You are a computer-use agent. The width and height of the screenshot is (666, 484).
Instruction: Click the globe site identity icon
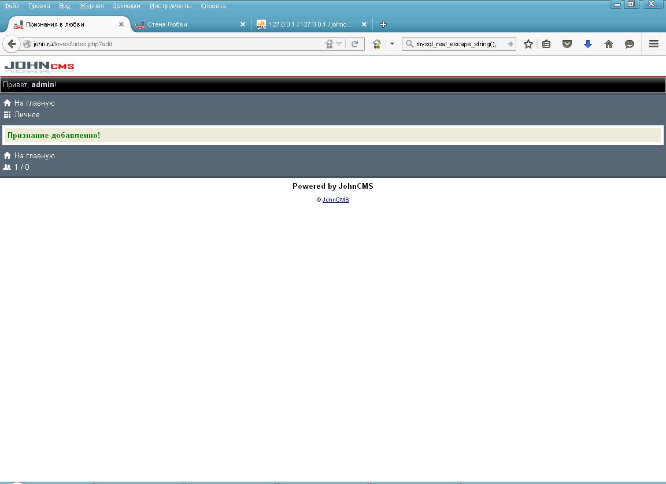[27, 44]
